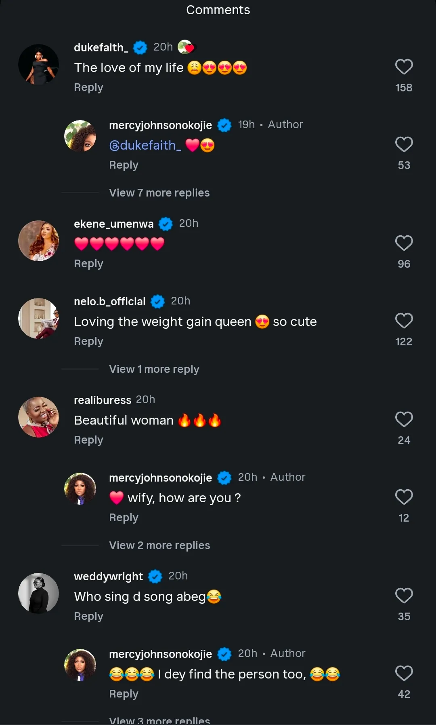Click verified badge next to weddywright
This screenshot has width=436, height=725.
[x=155, y=576]
